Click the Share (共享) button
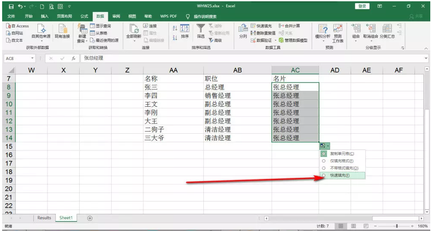Image resolution: width=432 pixels, height=231 pixels. click(x=416, y=16)
